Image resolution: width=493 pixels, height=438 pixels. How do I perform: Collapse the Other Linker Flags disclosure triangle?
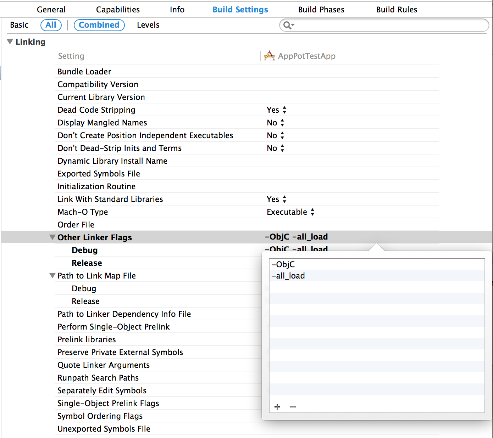point(52,237)
